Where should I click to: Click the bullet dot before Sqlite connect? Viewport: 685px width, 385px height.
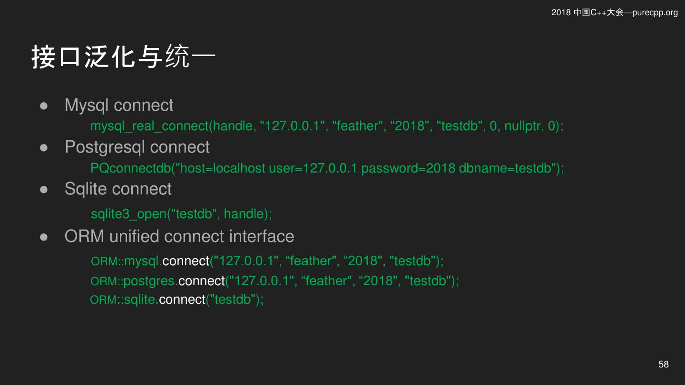click(x=44, y=190)
